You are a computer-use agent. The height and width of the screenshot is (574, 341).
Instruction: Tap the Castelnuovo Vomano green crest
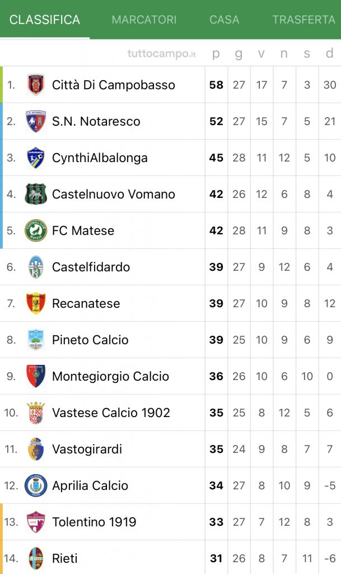click(36, 194)
